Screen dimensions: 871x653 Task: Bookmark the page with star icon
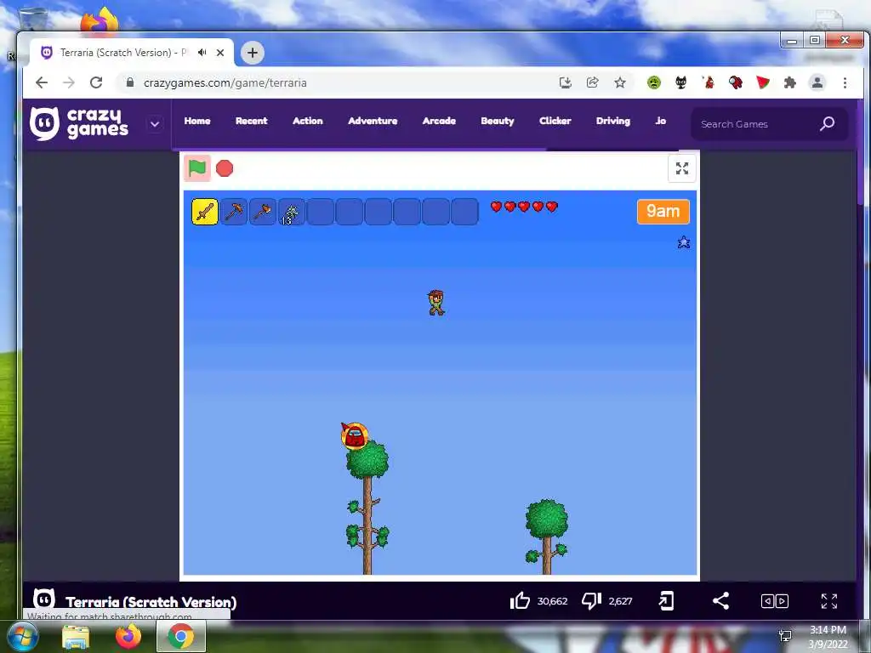point(620,82)
